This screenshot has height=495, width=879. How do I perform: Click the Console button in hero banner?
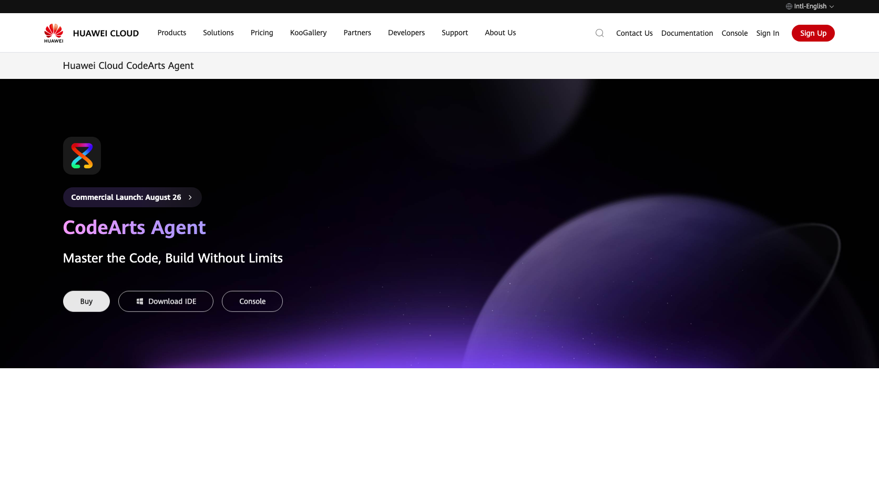click(x=252, y=301)
